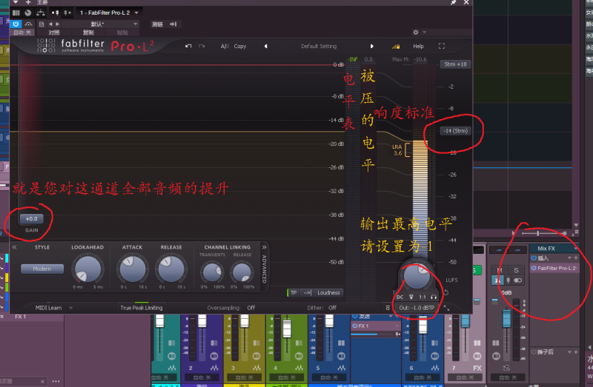Click the MIDI Learn button

[x=49, y=307]
